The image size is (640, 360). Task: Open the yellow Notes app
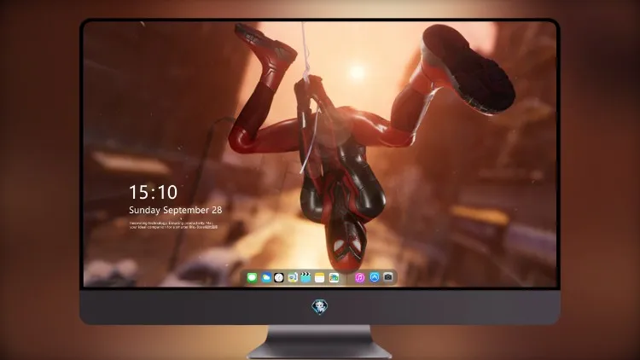320,278
